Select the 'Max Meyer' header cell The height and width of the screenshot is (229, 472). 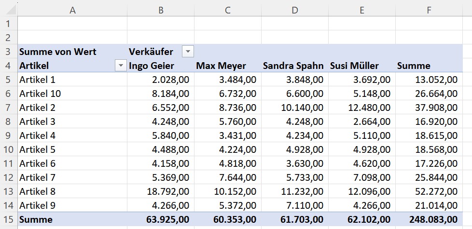pos(221,66)
